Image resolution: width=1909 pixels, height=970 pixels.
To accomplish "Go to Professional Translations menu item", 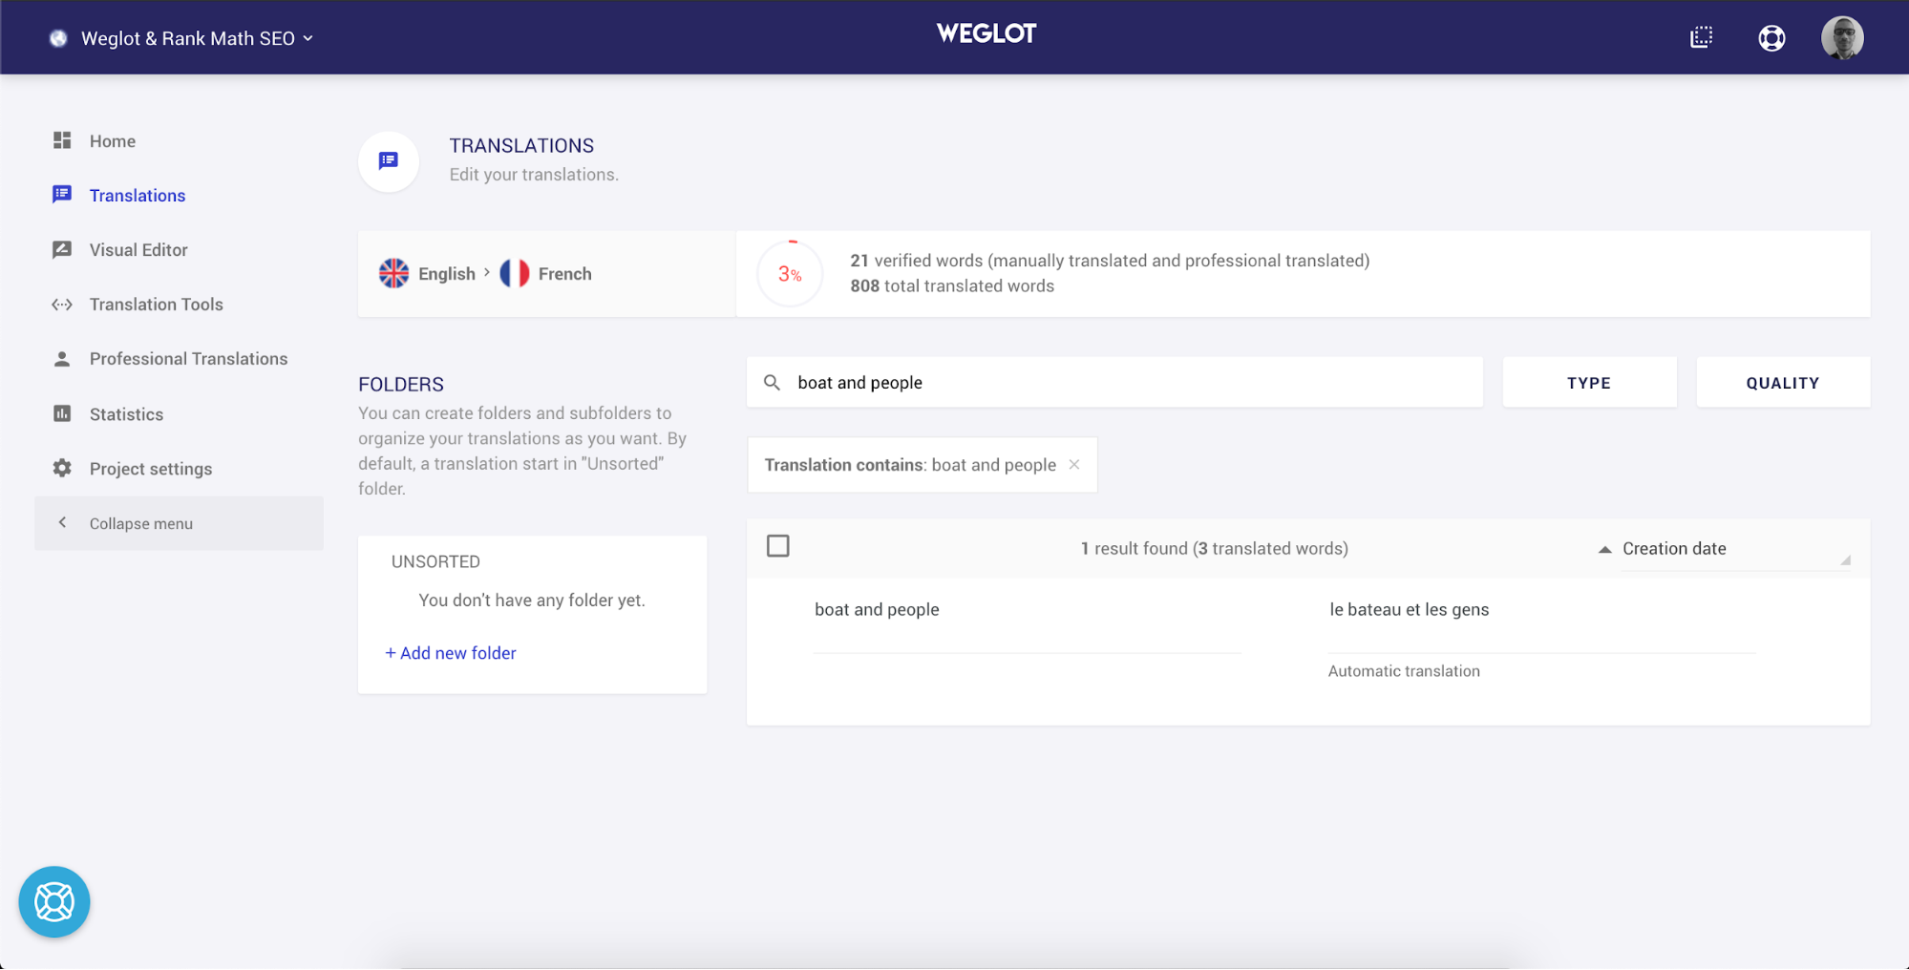I will tap(188, 359).
